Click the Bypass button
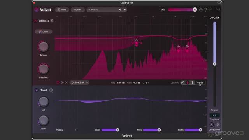249x140 pixels. click(78, 10)
